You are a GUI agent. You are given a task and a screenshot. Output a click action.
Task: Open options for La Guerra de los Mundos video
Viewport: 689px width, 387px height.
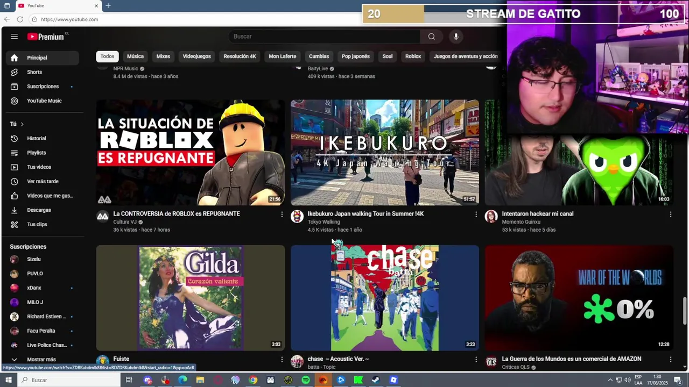tap(670, 359)
